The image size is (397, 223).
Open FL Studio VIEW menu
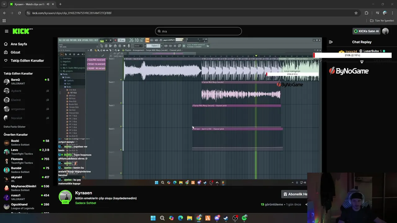click(x=79, y=40)
